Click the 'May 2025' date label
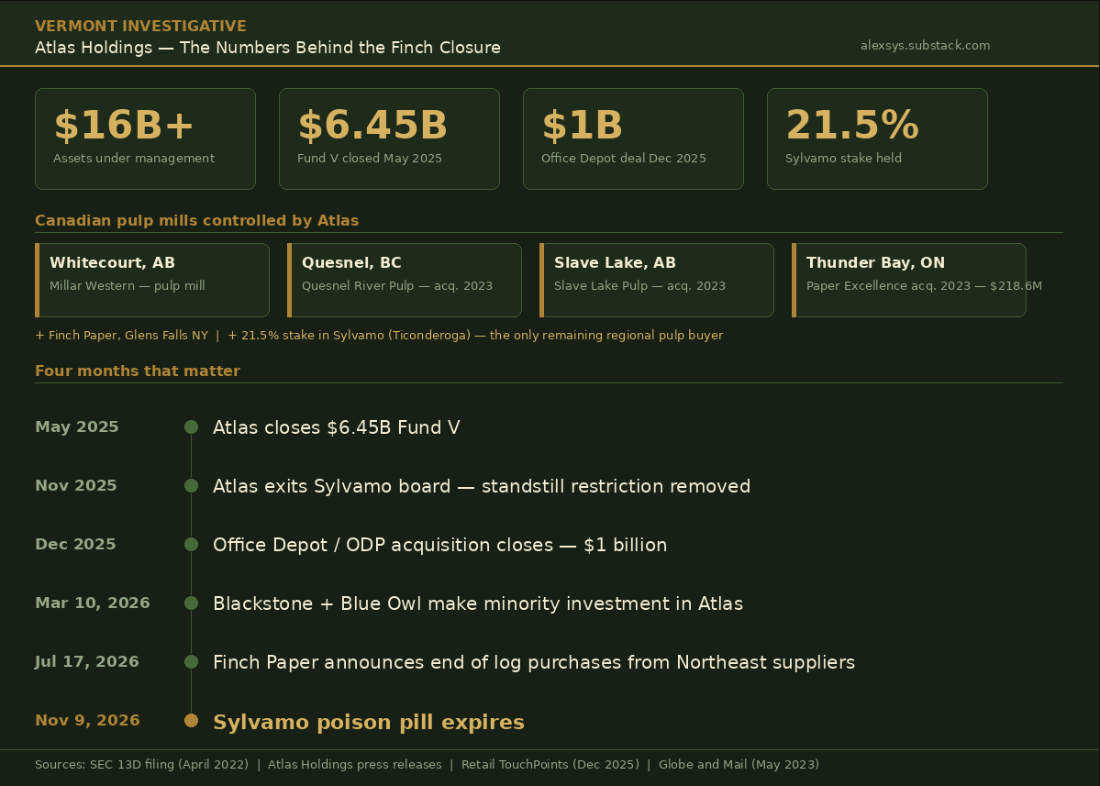The width and height of the screenshot is (1100, 786). click(x=76, y=427)
